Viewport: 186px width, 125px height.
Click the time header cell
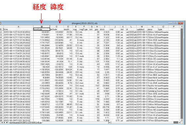pos(18,29)
